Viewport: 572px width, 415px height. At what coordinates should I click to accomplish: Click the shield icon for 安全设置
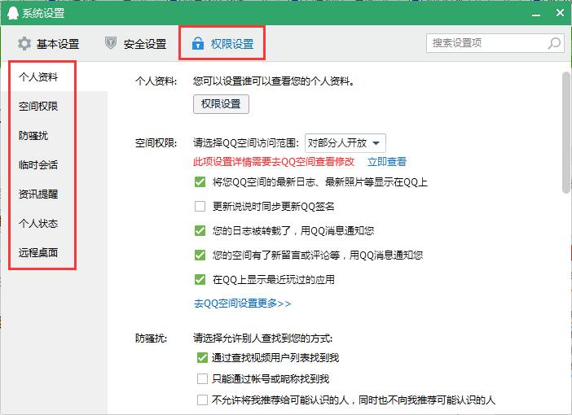[111, 43]
